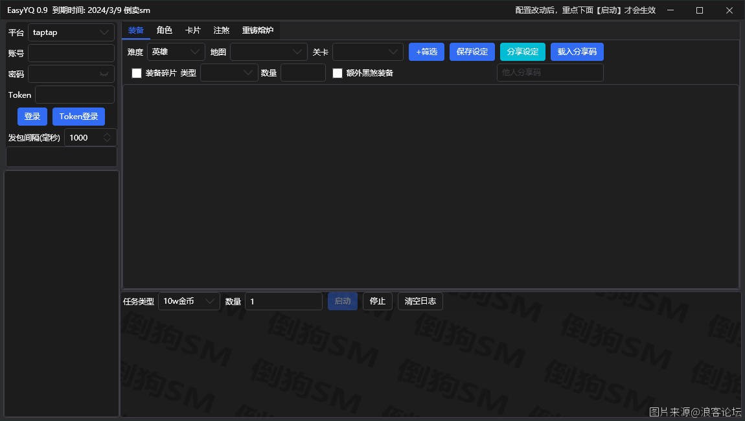Expand the 关卡 dropdown

(x=367, y=52)
